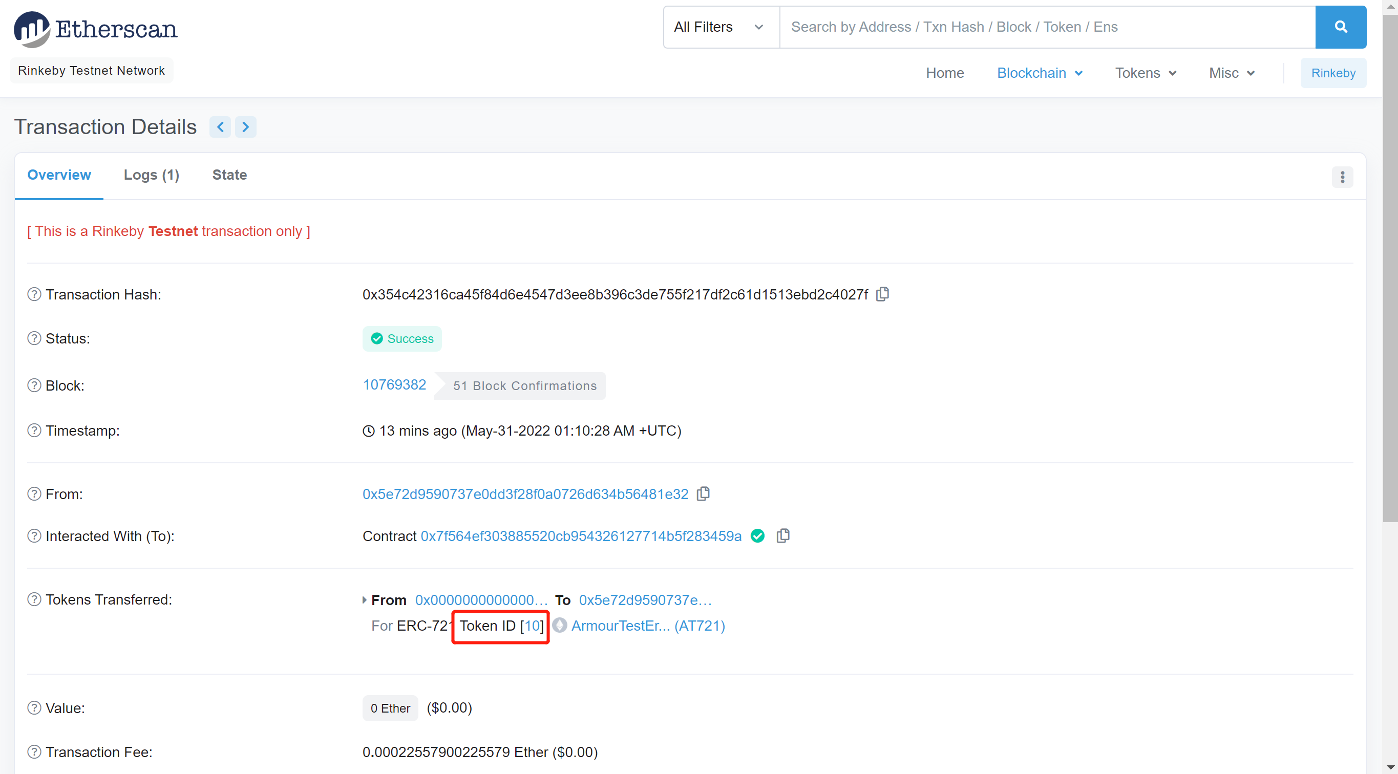The height and width of the screenshot is (774, 1398).
Task: Click help icon beside Status
Action: click(x=34, y=338)
